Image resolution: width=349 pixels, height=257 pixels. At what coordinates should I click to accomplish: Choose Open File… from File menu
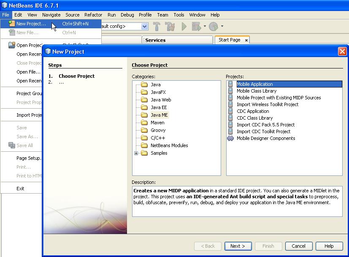click(29, 72)
